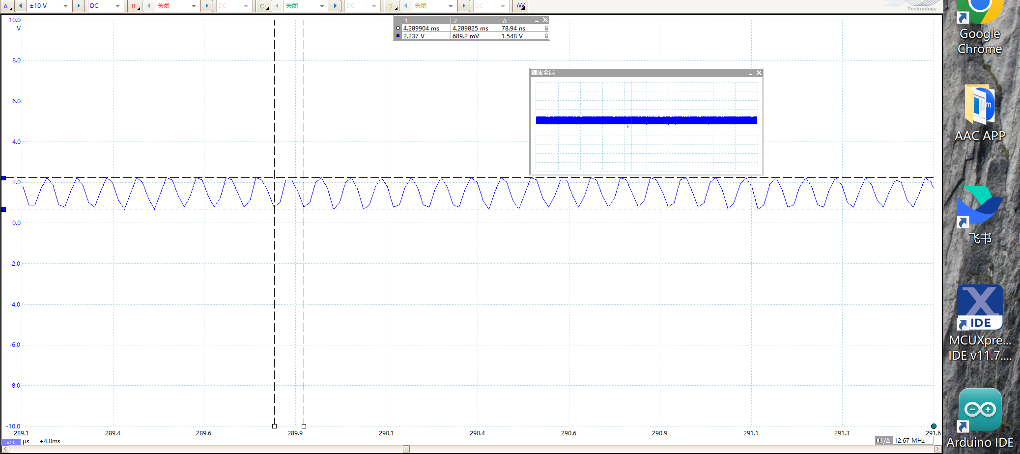
Task: Click the ruler 2 time value 4.289825 ms
Action: click(x=470, y=28)
